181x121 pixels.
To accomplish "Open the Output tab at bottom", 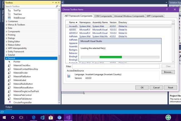I will (x=9, y=107).
